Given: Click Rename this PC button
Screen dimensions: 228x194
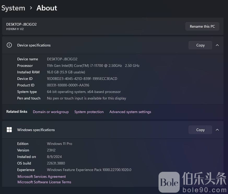Looking at the screenshot, I should pyautogui.click(x=202, y=26).
